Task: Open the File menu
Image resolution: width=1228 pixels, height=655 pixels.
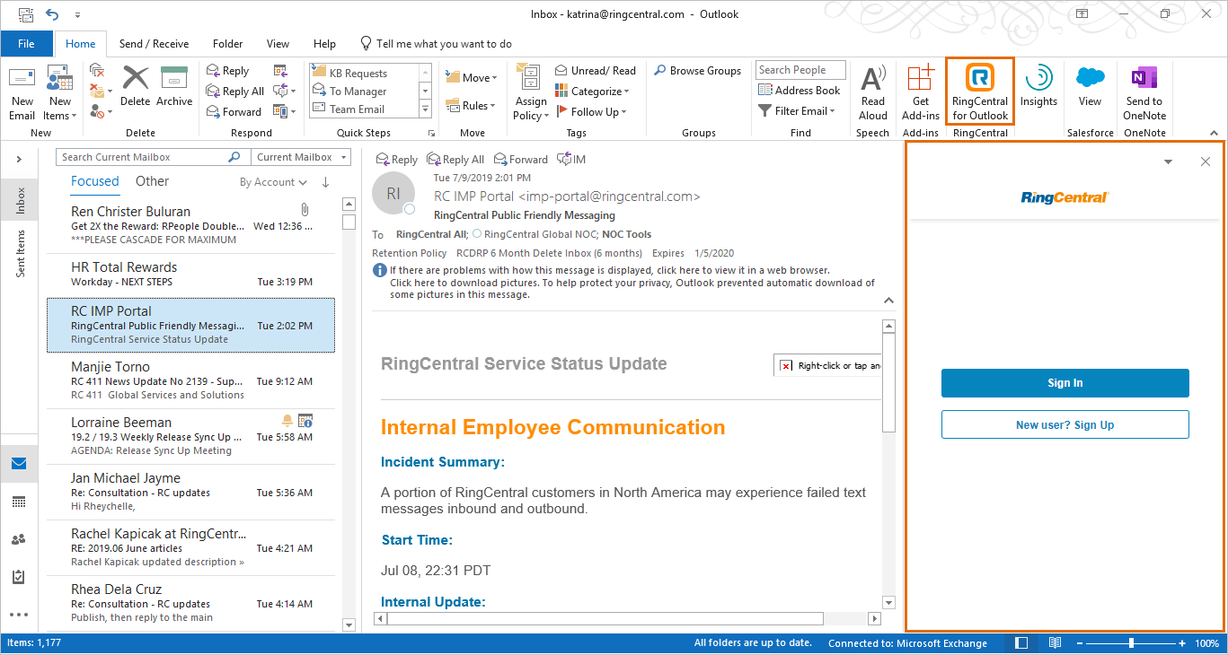Action: [26, 44]
